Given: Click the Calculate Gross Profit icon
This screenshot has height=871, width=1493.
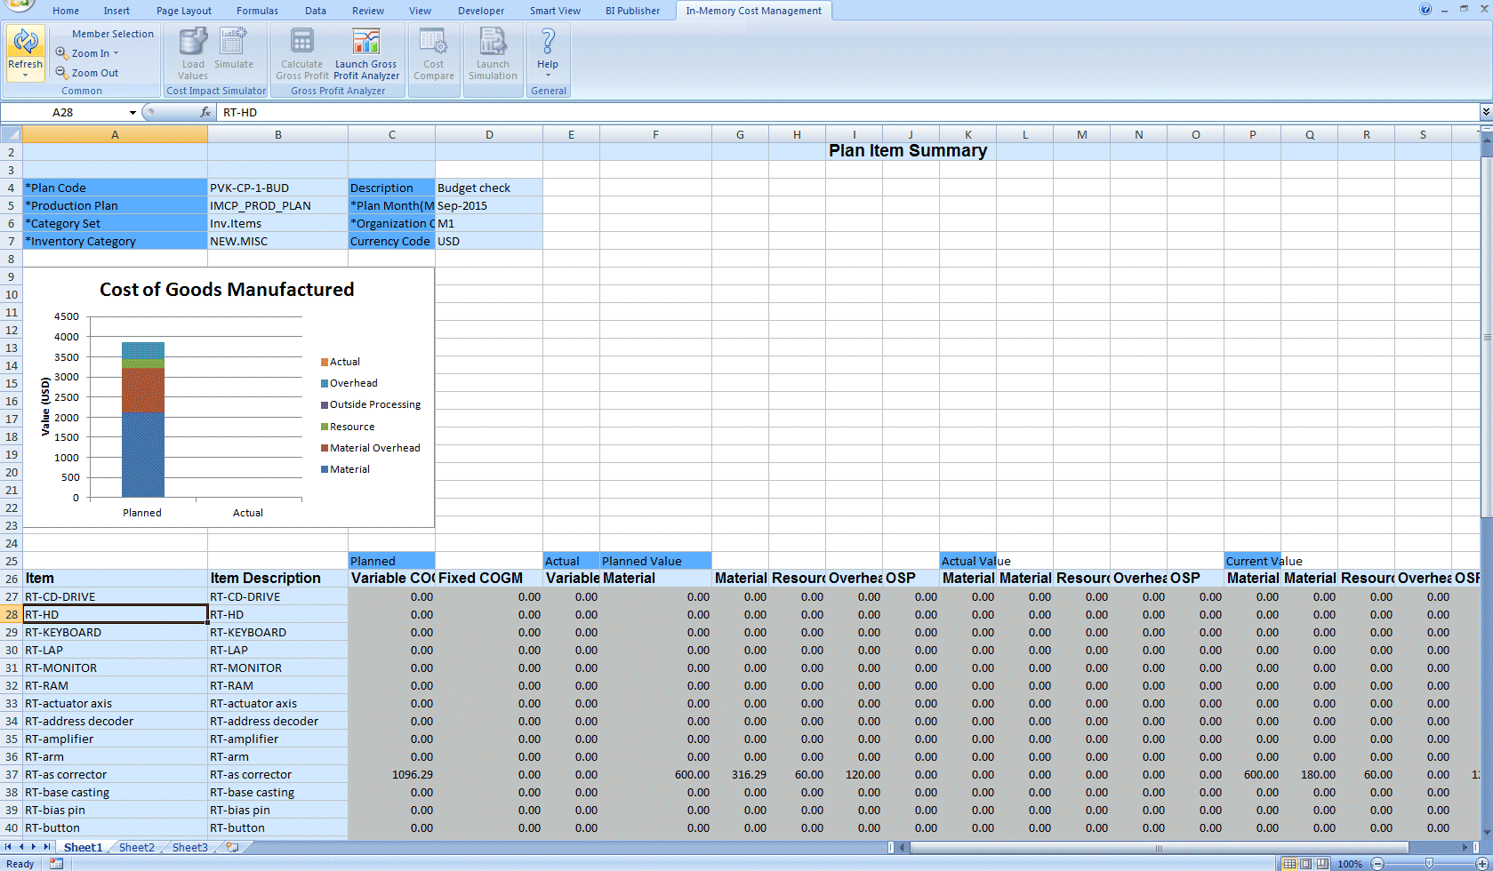Looking at the screenshot, I should (302, 42).
